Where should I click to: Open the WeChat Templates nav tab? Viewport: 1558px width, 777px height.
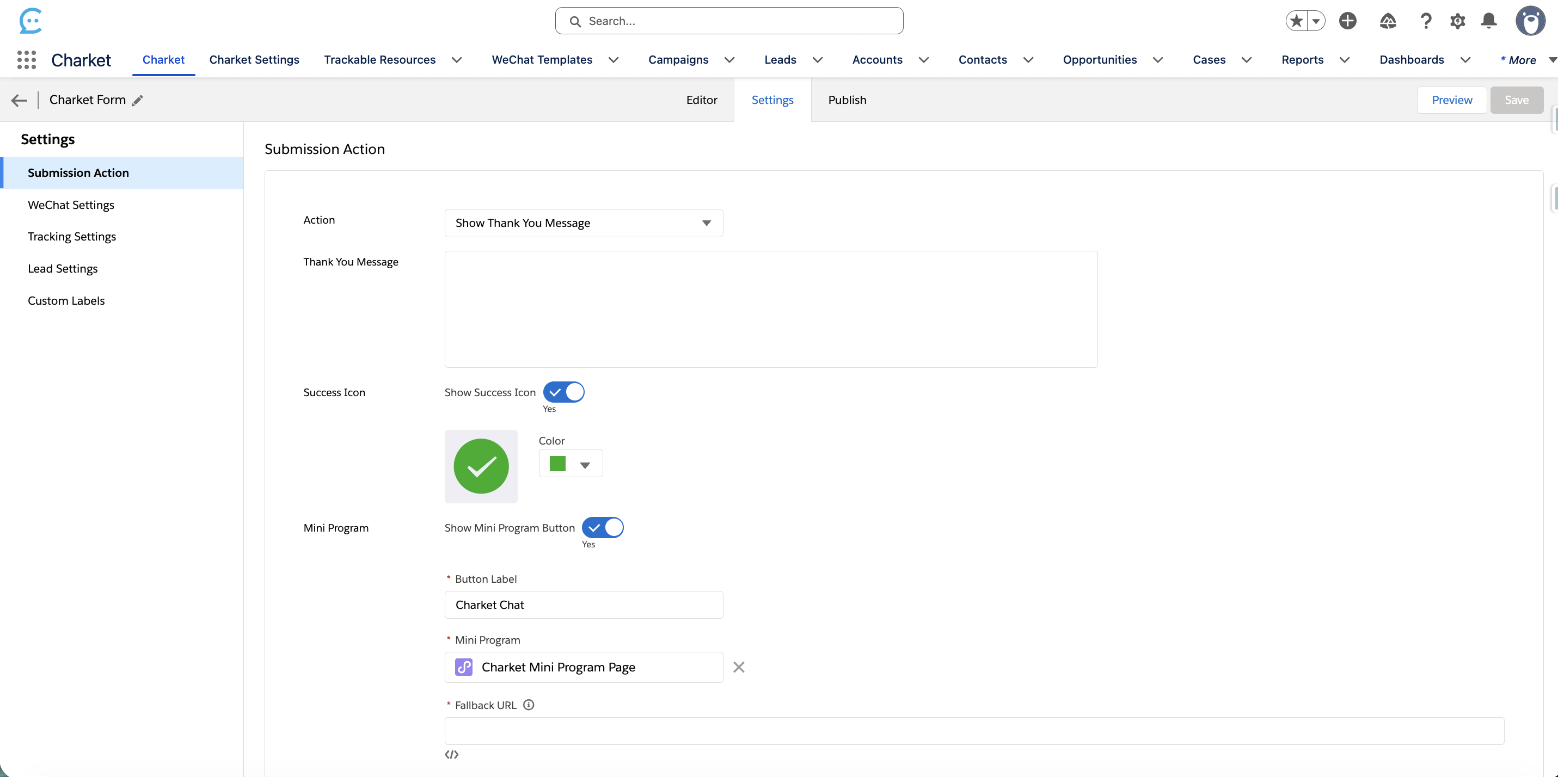pyautogui.click(x=542, y=60)
